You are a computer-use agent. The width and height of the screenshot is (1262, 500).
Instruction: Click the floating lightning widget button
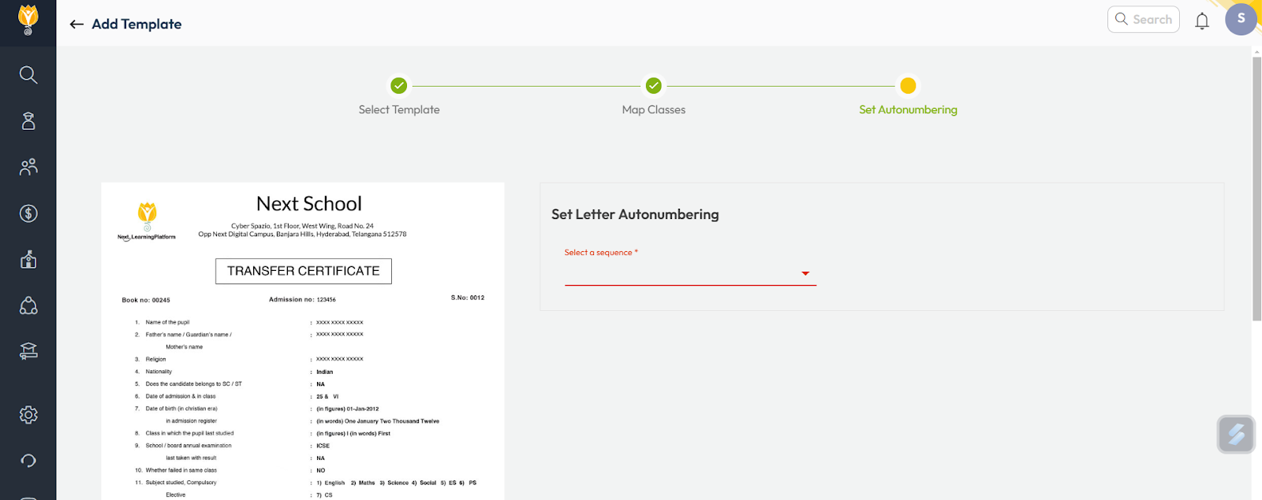point(1235,434)
